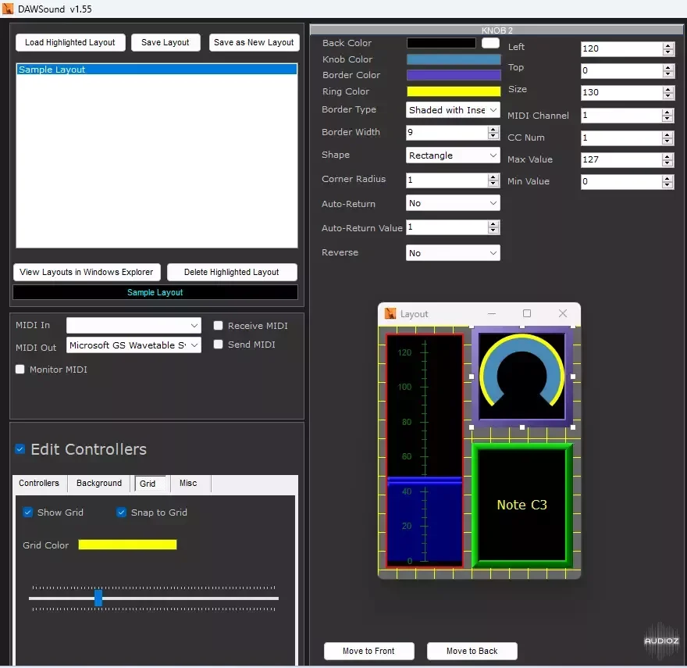
Task: Switch to the Controllers tab
Action: [39, 483]
